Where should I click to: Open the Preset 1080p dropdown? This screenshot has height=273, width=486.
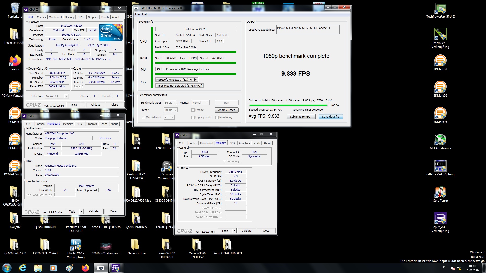coord(171,110)
